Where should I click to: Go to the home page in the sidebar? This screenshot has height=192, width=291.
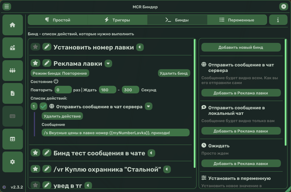[13, 25]
